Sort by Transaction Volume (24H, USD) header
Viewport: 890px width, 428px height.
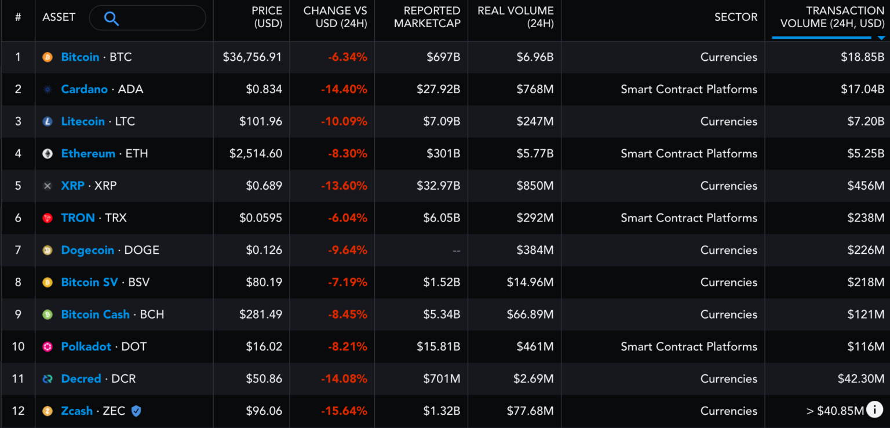tap(832, 17)
